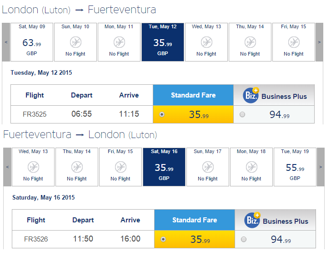Click the no-flight plane icon for Sun, May 10
This screenshot has height=257, width=326.
75,42
